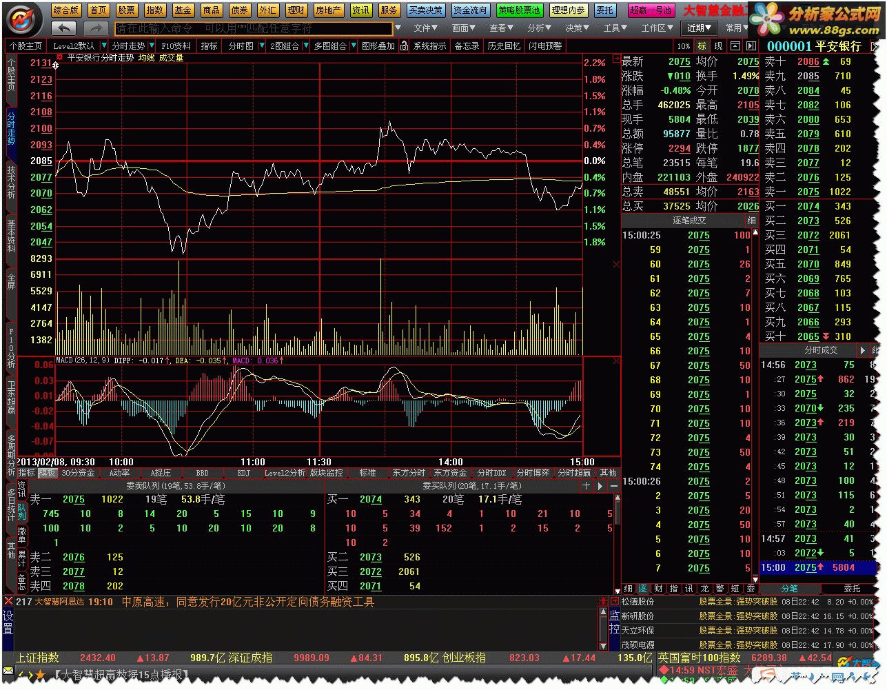Open 闪电预警 toolbar button

coord(545,46)
